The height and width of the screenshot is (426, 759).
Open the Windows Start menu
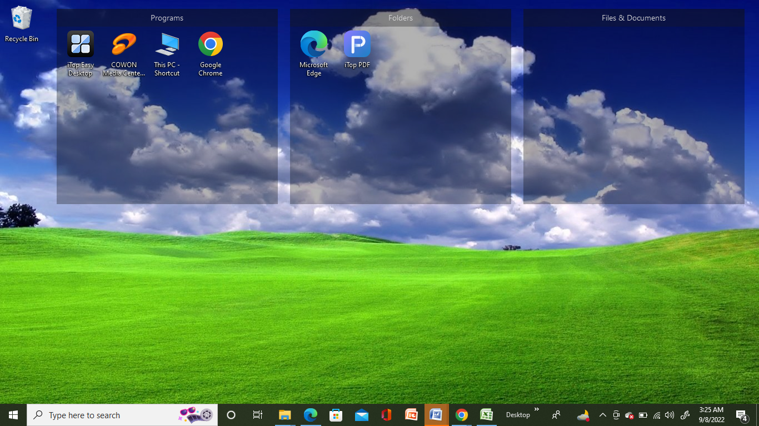pos(13,415)
